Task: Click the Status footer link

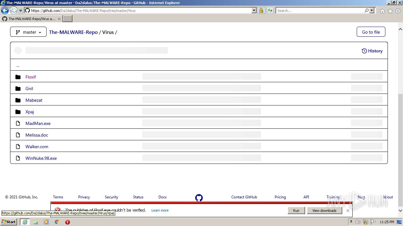Action: [x=138, y=197]
